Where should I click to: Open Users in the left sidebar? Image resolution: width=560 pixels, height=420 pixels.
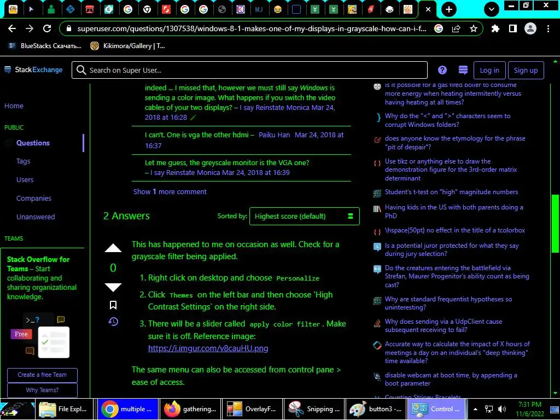(25, 179)
